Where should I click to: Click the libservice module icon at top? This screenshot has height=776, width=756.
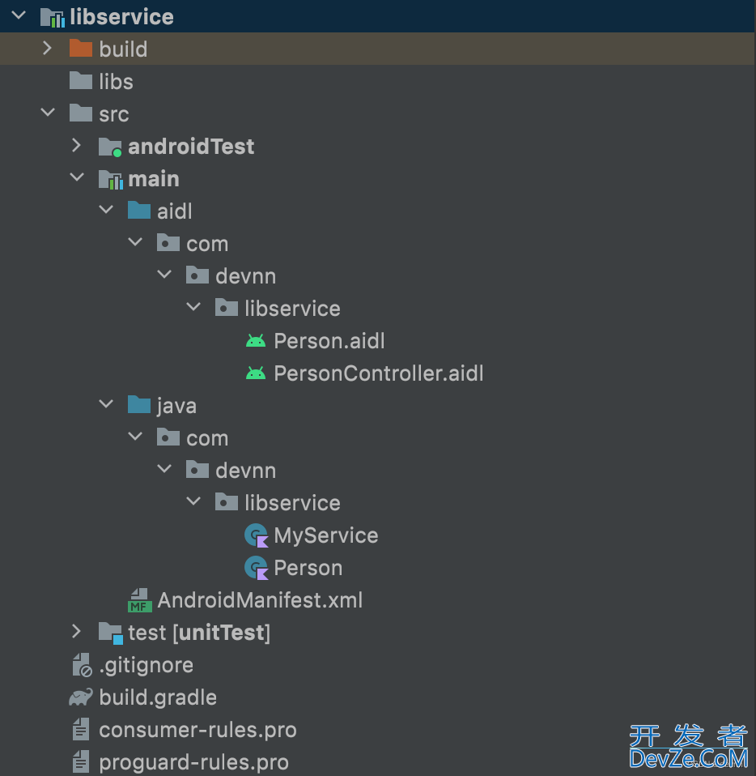click(52, 17)
